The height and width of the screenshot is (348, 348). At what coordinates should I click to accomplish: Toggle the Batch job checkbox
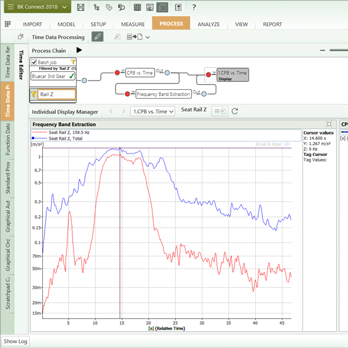tap(34, 62)
